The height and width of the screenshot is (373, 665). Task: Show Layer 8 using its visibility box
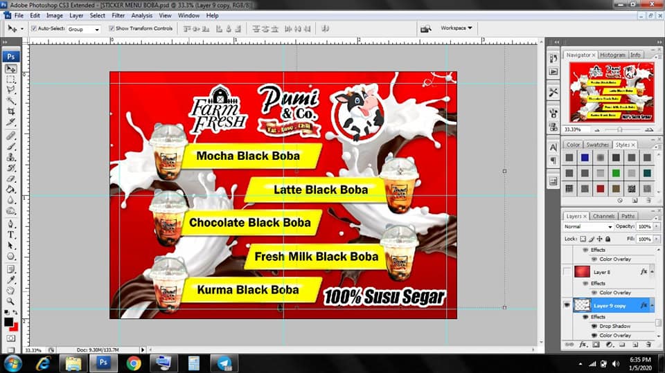(x=567, y=272)
